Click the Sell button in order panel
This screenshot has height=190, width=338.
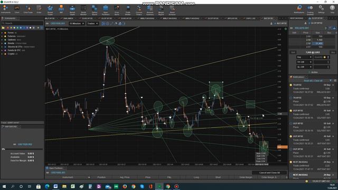pos(293,52)
